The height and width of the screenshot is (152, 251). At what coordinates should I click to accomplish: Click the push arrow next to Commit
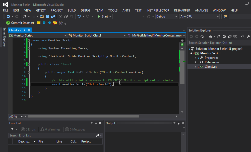point(49,22)
